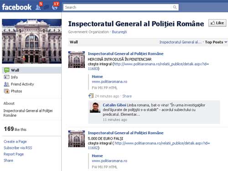Click 'Government Organization' text

[x=88, y=32]
